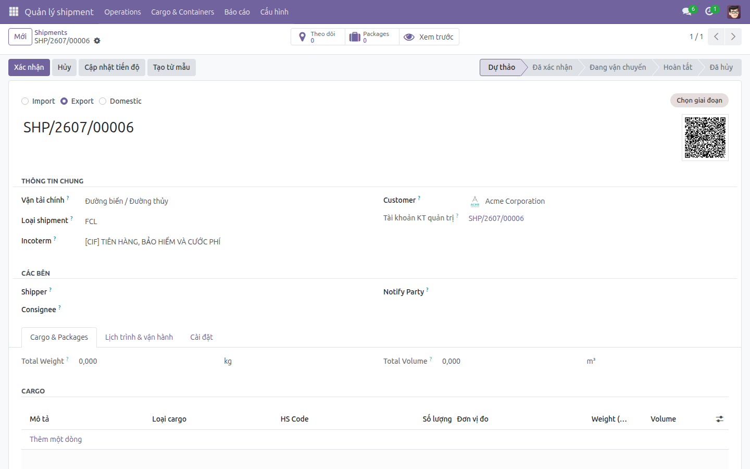Viewport: 750px width, 469px height.
Task: Select the Đang vận chuyển status stage
Action: pos(618,67)
